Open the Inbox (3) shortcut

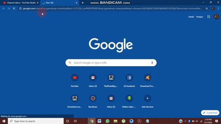coord(93,77)
